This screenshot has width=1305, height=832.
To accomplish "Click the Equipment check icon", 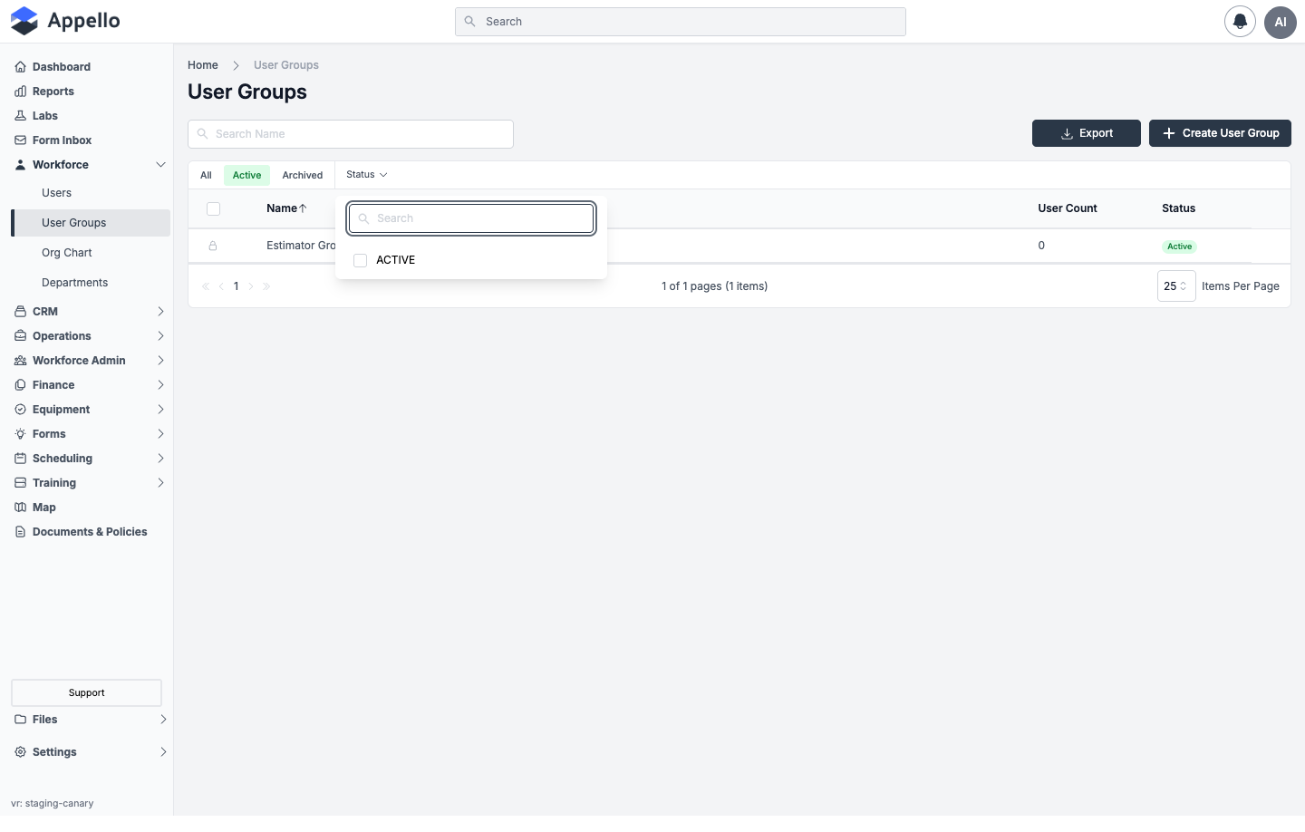I will [20, 410].
